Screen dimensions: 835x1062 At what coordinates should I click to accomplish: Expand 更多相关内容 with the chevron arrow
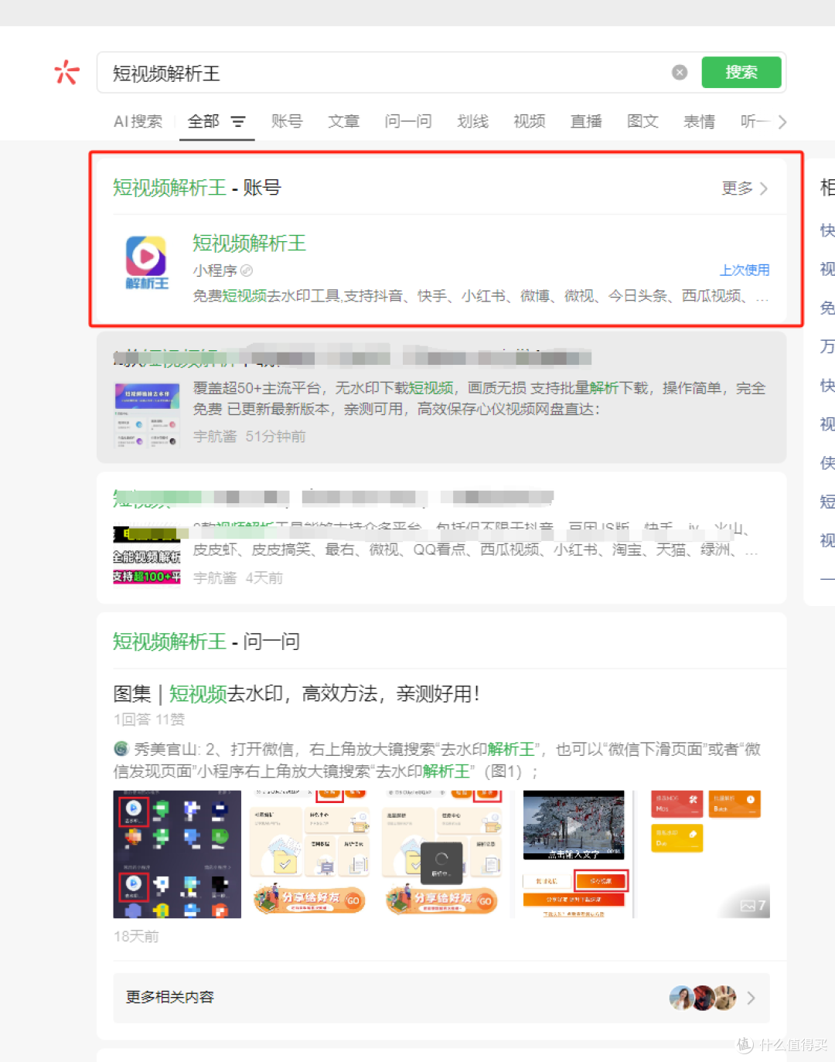click(751, 998)
